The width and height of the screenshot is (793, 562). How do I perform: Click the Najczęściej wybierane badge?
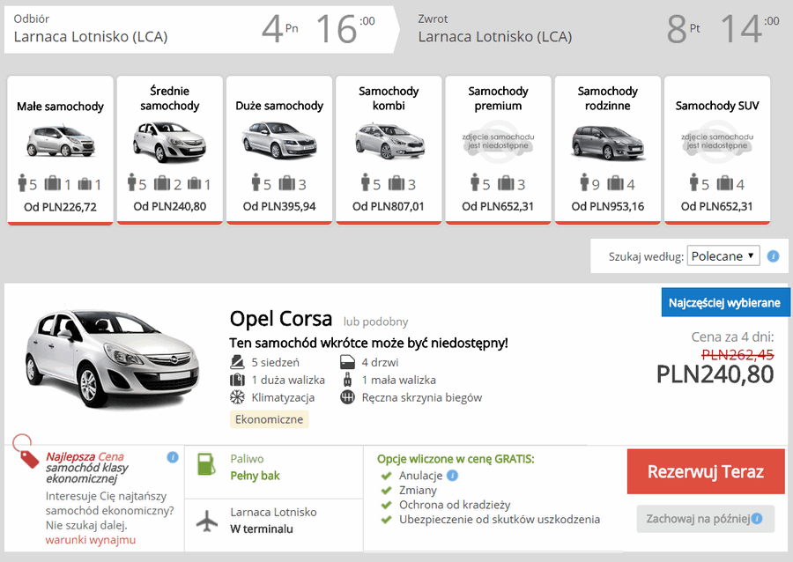pos(726,302)
